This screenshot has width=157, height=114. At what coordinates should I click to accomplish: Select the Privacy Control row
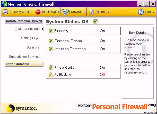pyautogui.click(x=83, y=68)
